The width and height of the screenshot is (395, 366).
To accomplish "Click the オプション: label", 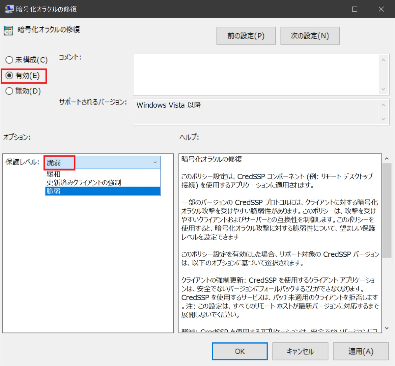I will point(17,138).
